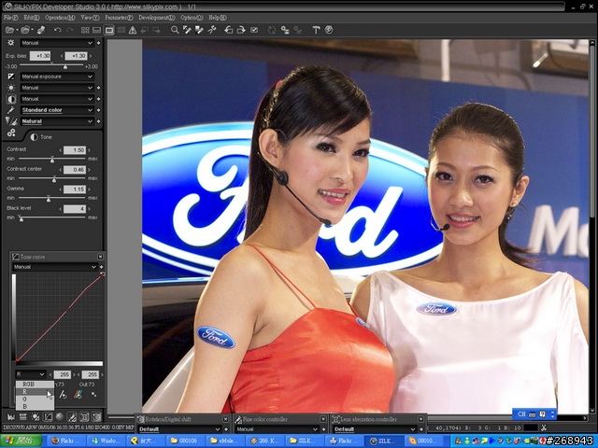Click the Exposure bias slider handle
The image size is (598, 448).
pyautogui.click(x=65, y=66)
